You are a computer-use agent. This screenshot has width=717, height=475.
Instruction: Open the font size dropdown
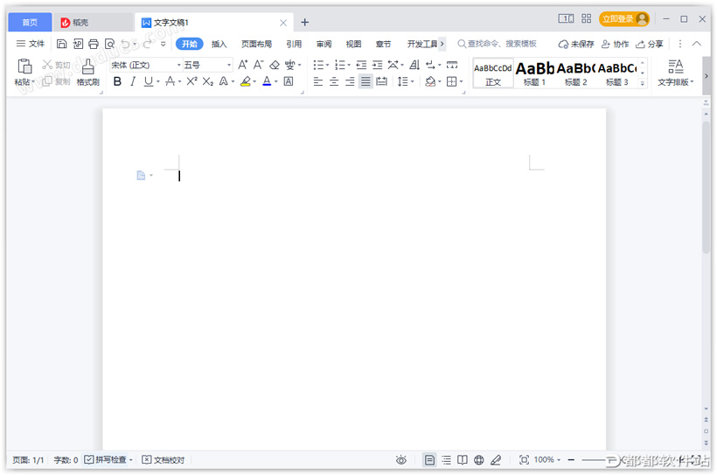pos(228,65)
